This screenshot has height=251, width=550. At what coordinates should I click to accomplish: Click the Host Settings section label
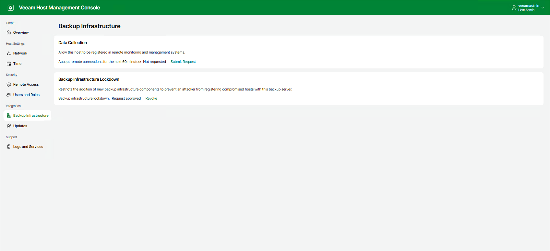click(x=15, y=43)
